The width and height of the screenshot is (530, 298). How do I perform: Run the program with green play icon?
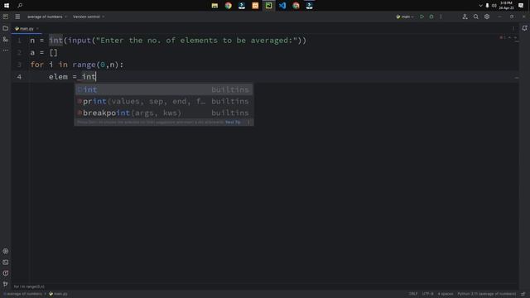(422, 17)
